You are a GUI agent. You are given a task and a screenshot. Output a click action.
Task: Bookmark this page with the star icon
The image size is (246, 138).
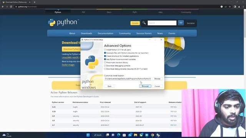coord(230,7)
